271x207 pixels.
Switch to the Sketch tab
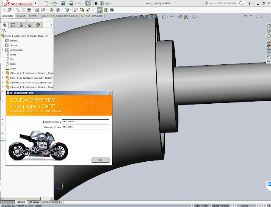click(33, 16)
